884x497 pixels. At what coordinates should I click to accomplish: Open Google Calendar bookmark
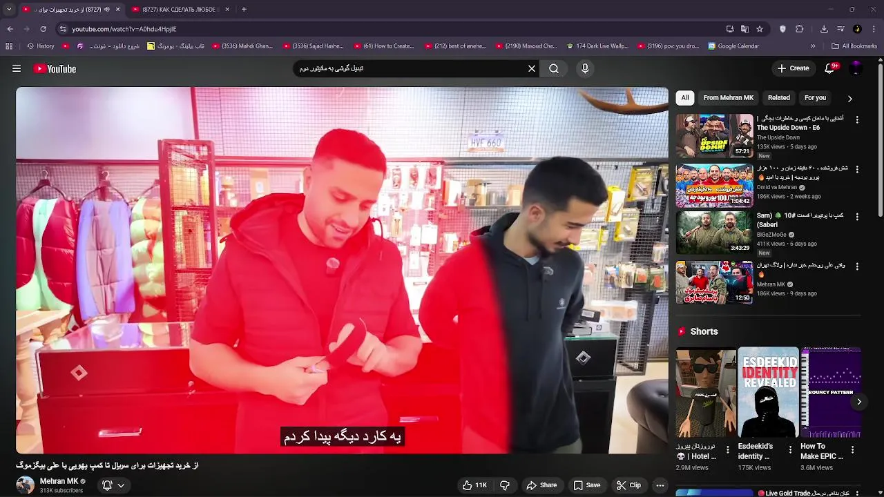[x=733, y=46]
